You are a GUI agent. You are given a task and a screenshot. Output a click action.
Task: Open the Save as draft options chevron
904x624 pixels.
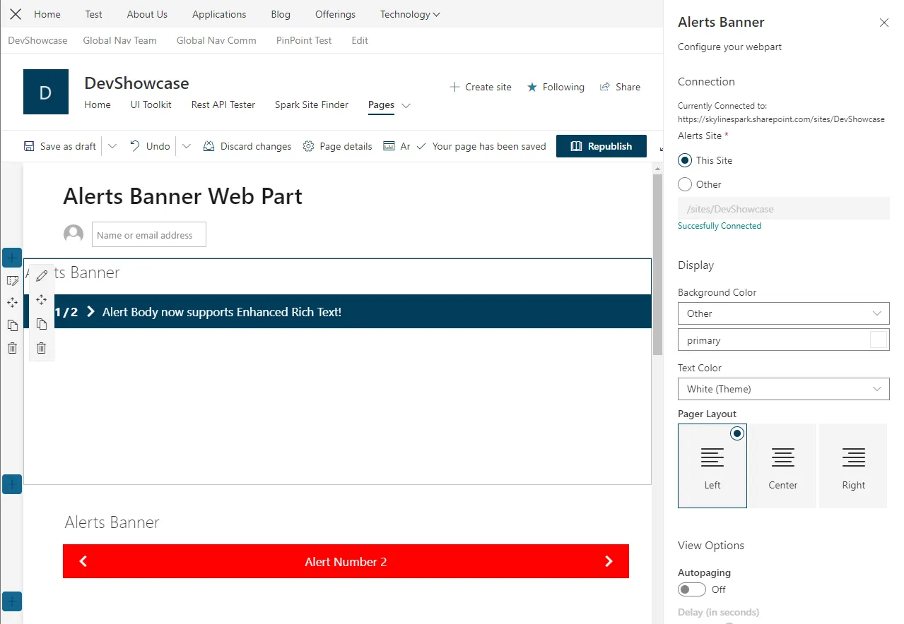112,146
